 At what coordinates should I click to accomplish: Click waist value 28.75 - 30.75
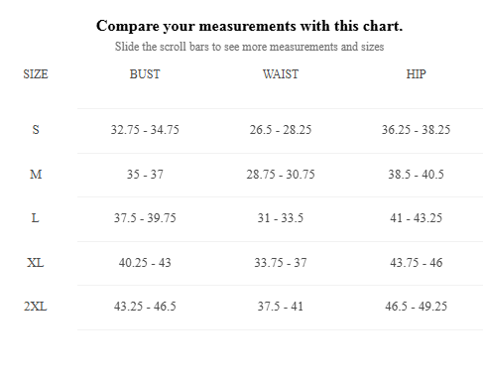pos(281,174)
